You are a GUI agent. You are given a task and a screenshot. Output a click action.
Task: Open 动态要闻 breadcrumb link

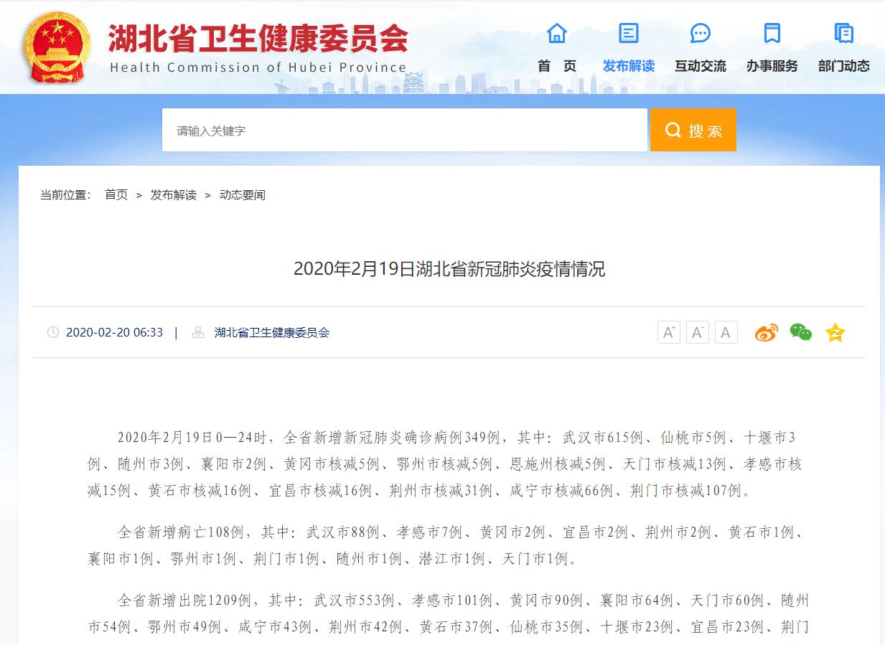coord(243,195)
